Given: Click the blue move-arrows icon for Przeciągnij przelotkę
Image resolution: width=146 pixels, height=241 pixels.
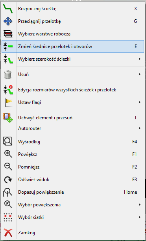Looking at the screenshot, I should click(x=8, y=21).
